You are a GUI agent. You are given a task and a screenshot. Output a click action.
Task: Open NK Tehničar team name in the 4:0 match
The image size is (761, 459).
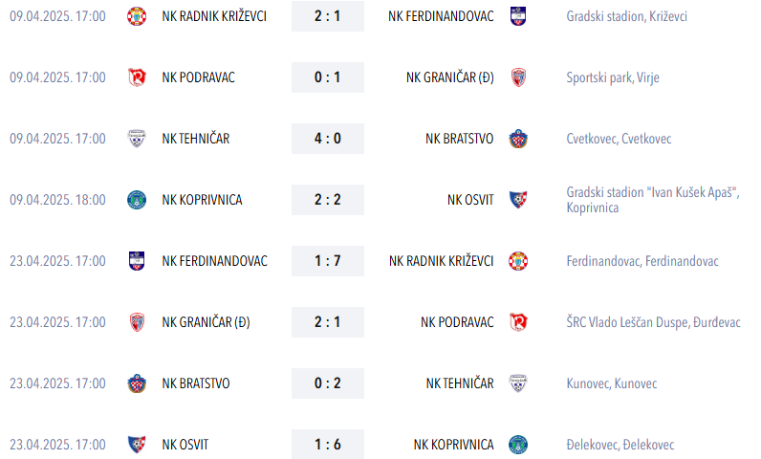(196, 139)
